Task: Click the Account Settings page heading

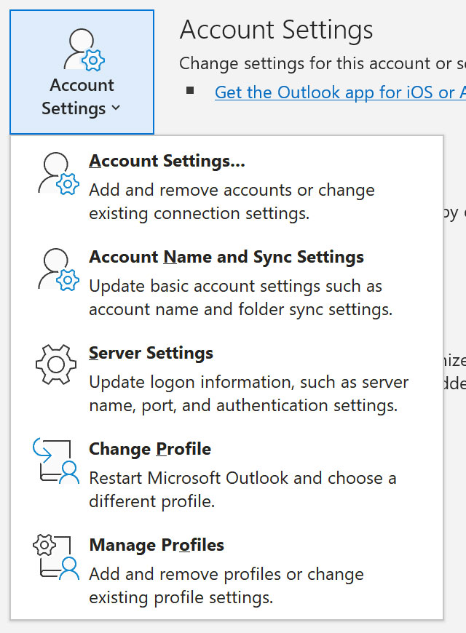Action: (276, 31)
